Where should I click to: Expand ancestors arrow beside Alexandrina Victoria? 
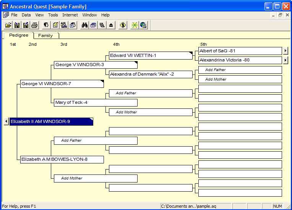(x=285, y=60)
